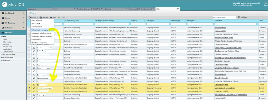Click the Dashboard speech-bubble icon in sidebar
The image size is (268, 100).
(x=3, y=13)
